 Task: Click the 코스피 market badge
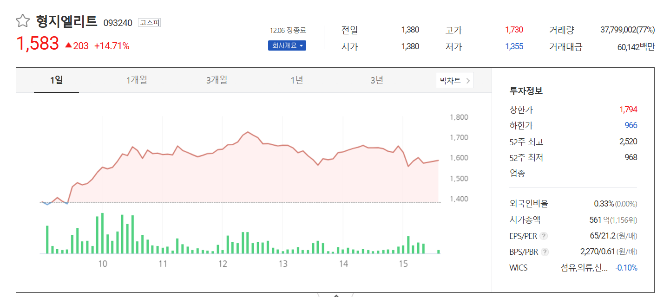pos(150,22)
